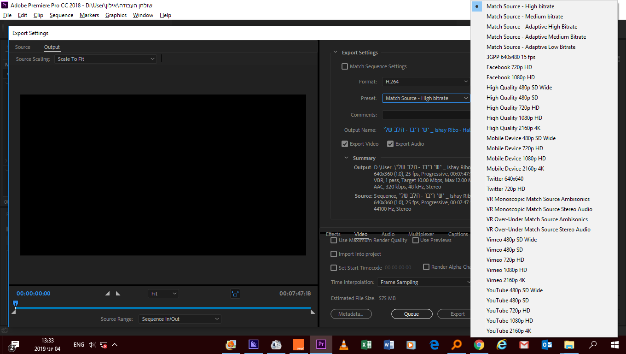Viewport: 626px width, 354px height.
Task: Tick the Use Previews checkbox
Action: tap(416, 240)
